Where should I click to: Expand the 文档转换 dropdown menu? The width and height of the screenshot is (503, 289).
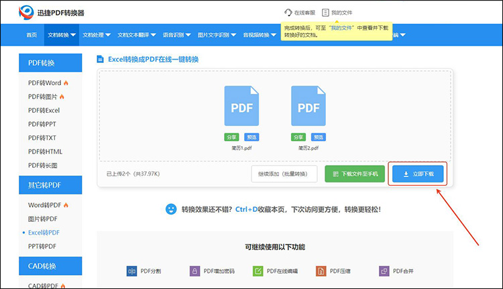(62, 35)
